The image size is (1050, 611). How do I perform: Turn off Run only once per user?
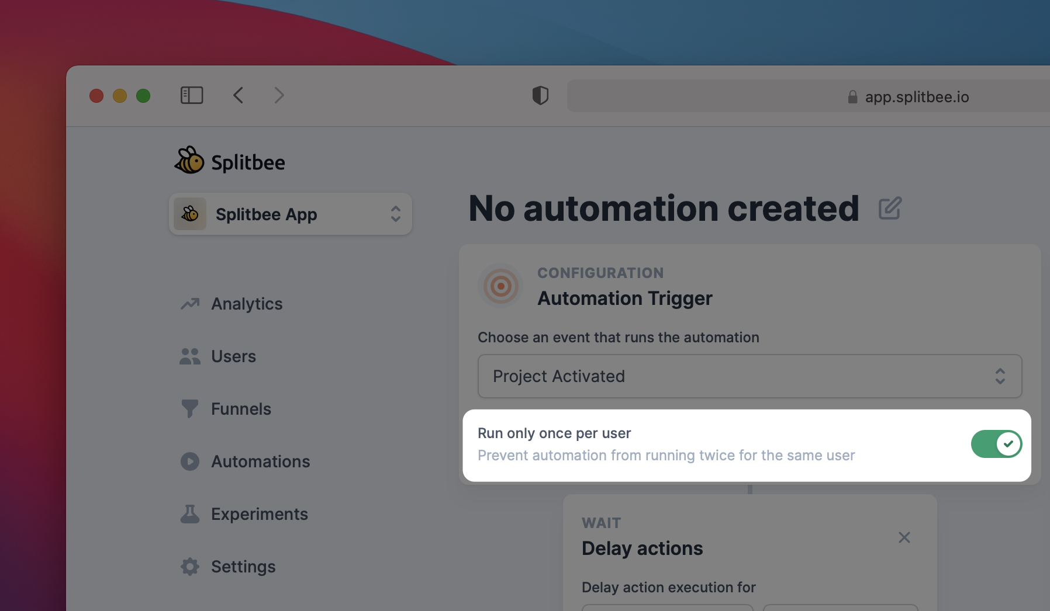coord(996,444)
